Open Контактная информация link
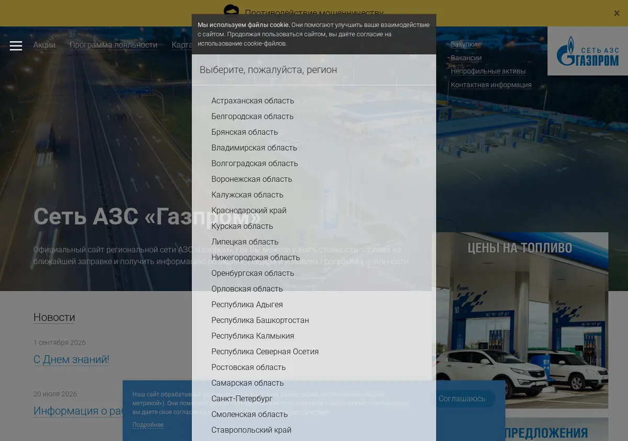Image resolution: width=628 pixels, height=441 pixels. pos(491,85)
